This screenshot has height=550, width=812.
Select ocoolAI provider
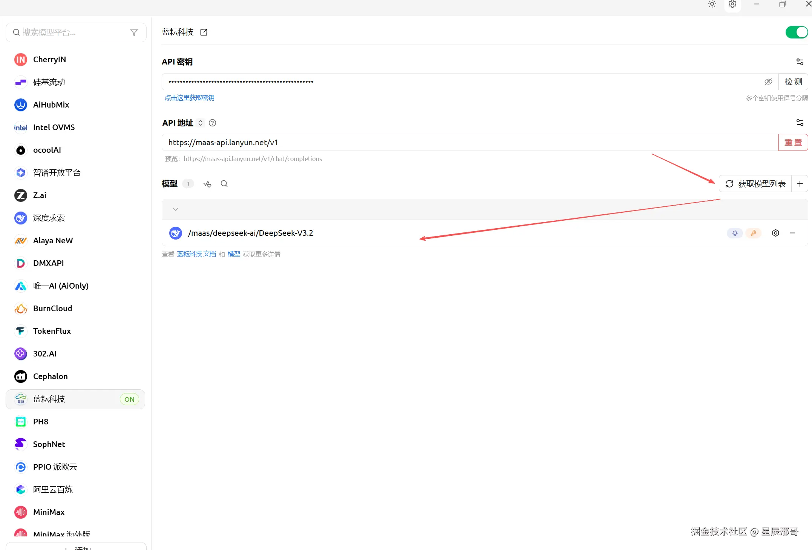[75, 150]
